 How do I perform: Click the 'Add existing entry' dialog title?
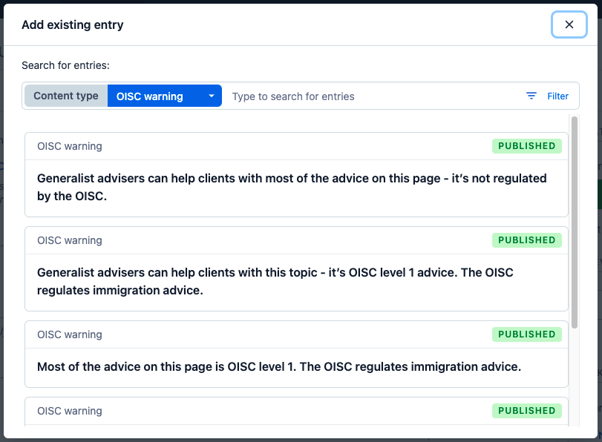click(x=73, y=25)
